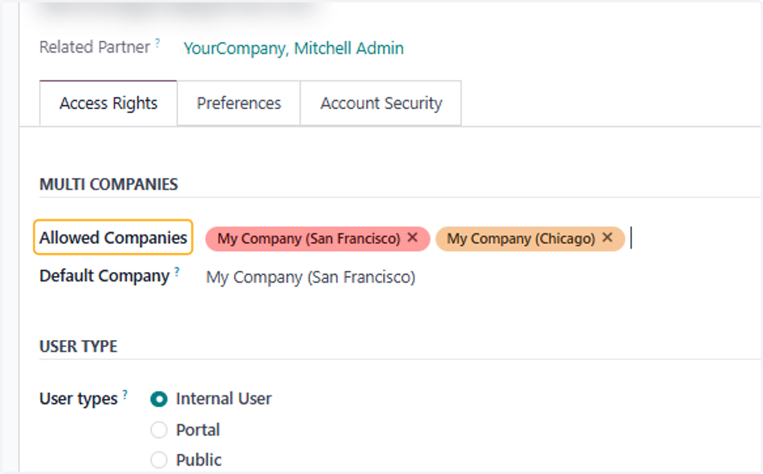Click the User types label

[x=78, y=399]
